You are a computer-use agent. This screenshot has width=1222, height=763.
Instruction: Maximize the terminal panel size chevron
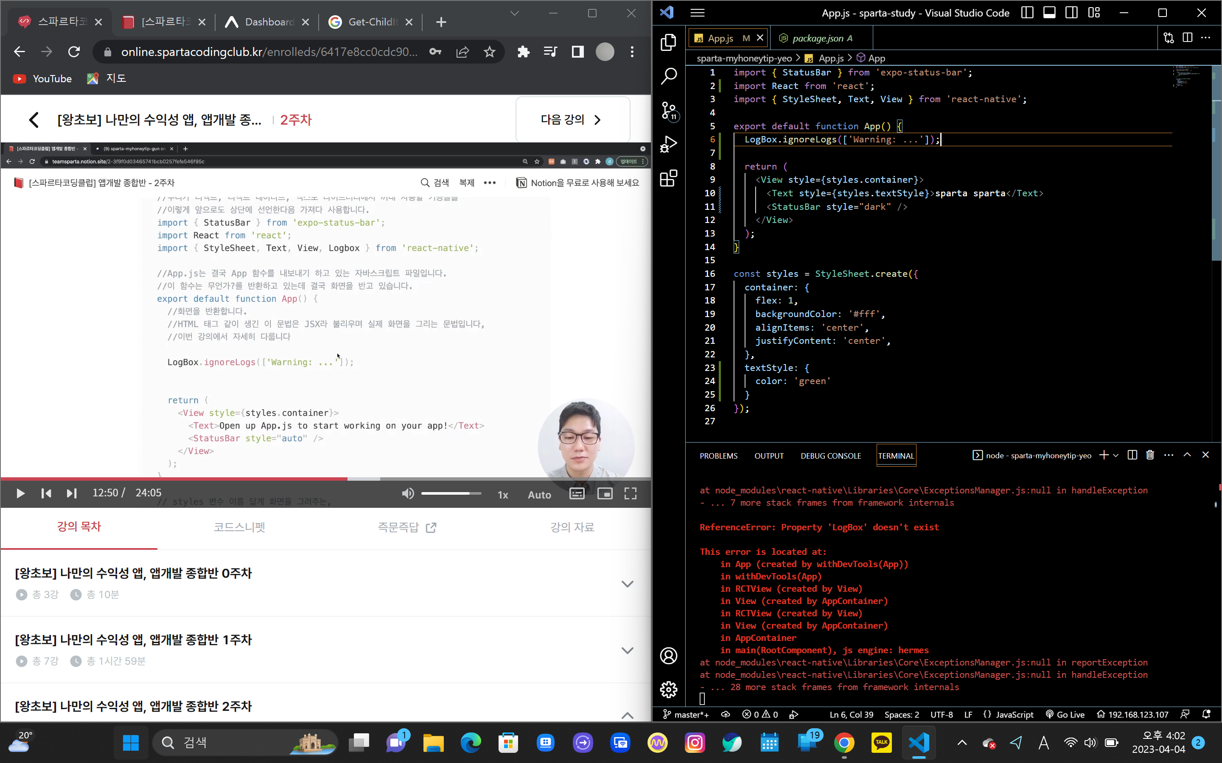point(1187,455)
